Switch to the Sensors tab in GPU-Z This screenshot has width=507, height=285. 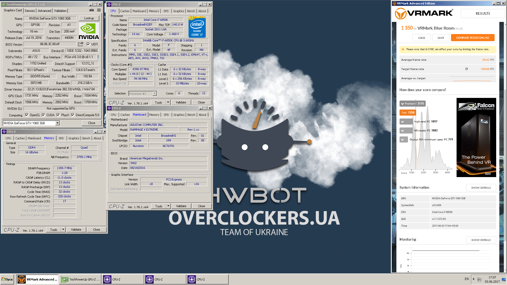click(x=30, y=11)
